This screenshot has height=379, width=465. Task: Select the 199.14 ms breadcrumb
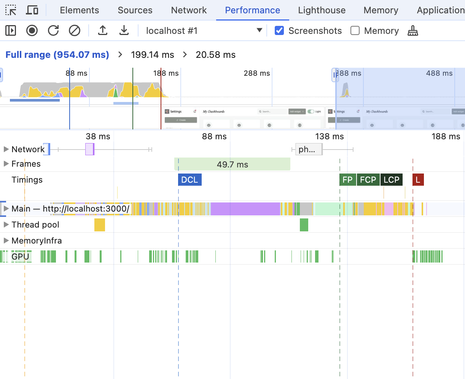(x=153, y=54)
